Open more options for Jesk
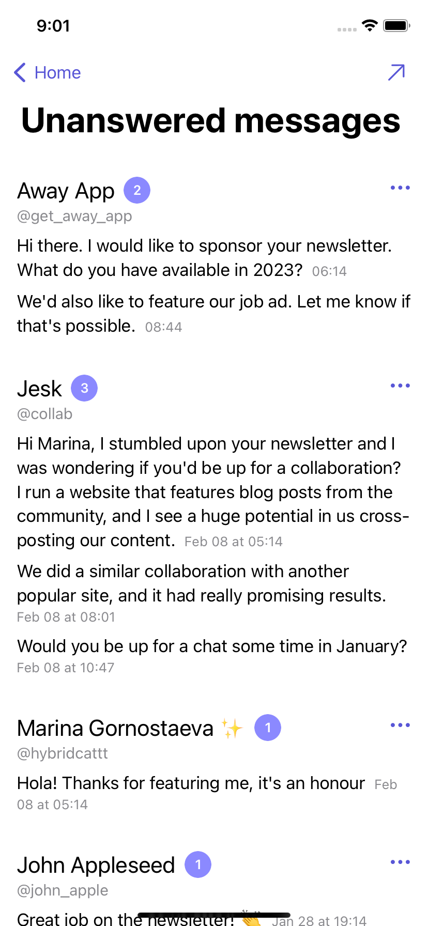This screenshot has width=428, height=926. 400,385
